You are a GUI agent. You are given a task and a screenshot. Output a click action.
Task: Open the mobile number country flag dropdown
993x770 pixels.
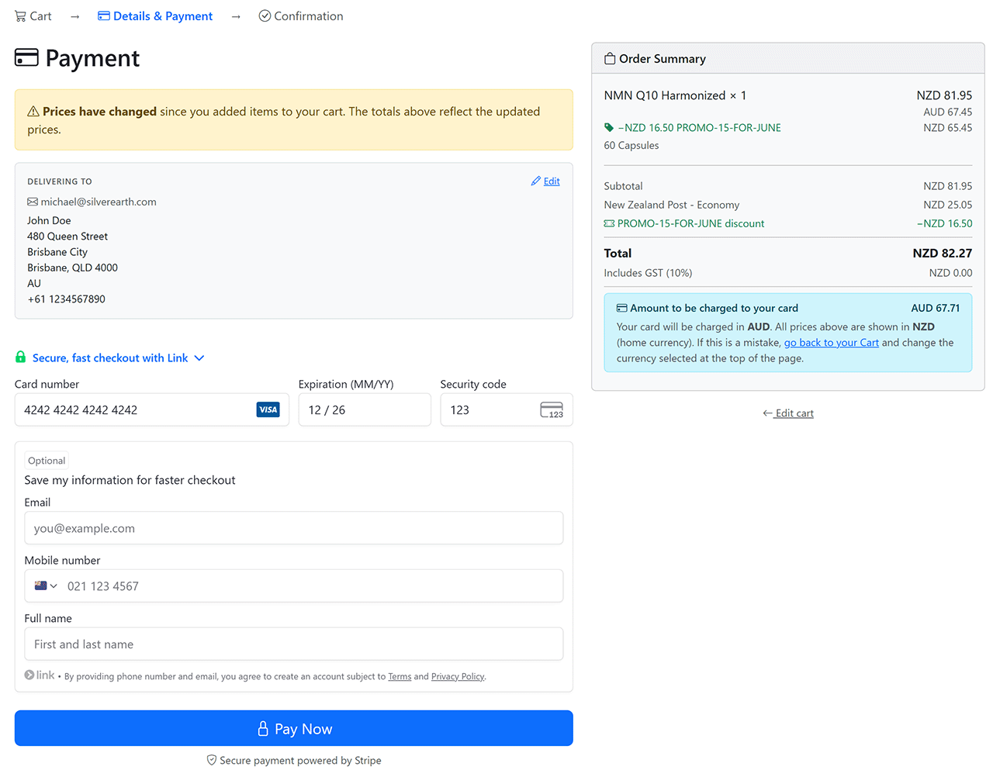click(x=46, y=586)
